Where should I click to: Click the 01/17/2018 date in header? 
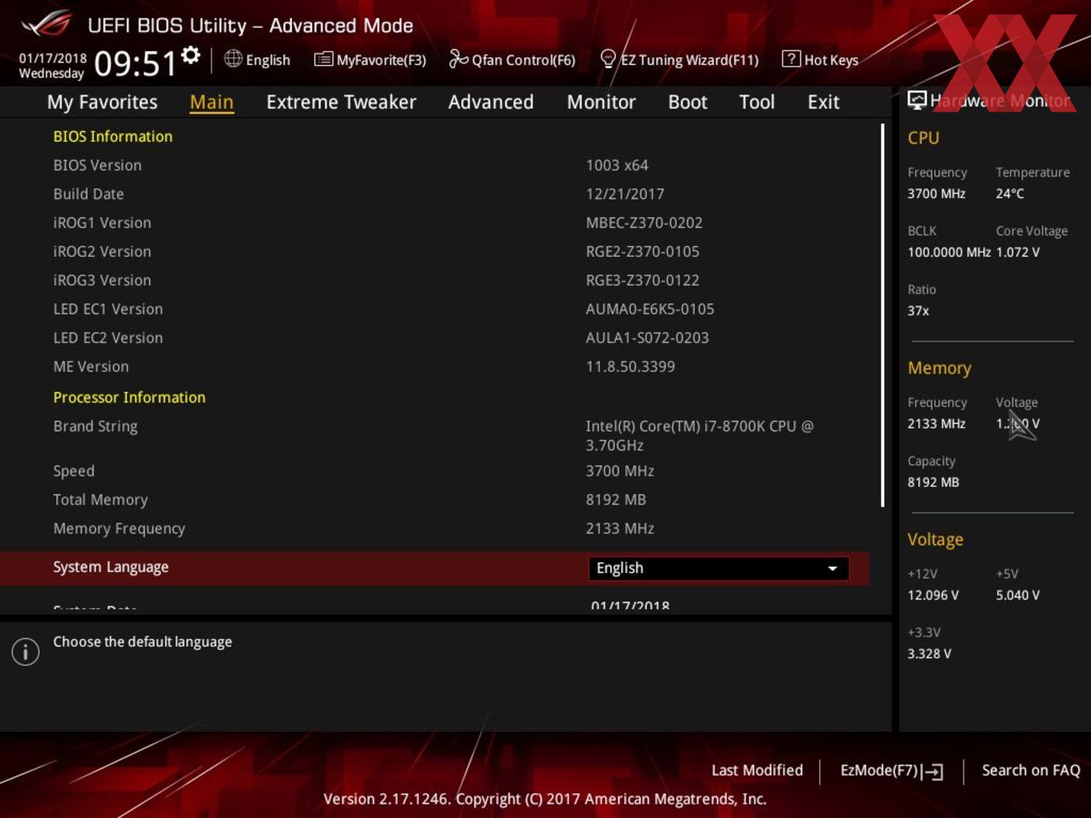[x=53, y=58]
